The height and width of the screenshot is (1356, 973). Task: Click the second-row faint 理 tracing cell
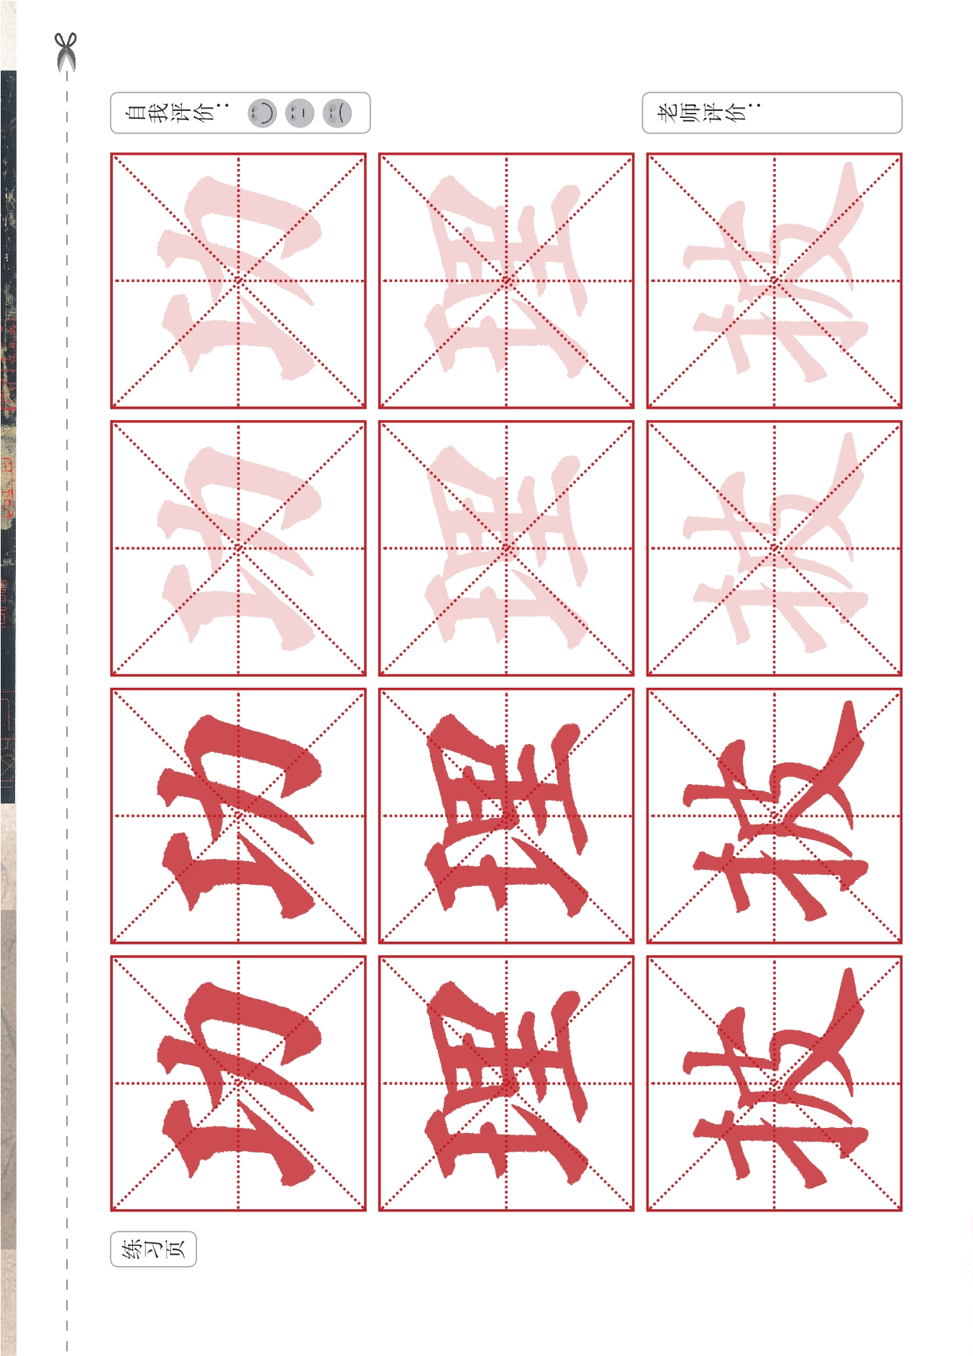(506, 548)
